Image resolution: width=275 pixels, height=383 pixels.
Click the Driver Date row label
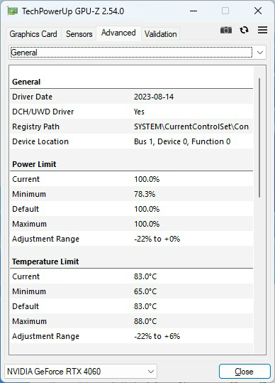32,97
